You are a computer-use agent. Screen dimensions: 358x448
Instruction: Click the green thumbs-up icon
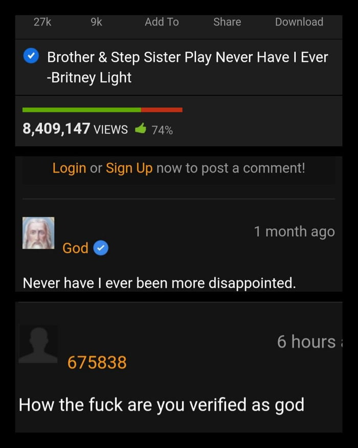coord(141,129)
